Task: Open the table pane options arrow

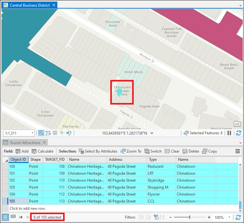Action: coord(240,143)
